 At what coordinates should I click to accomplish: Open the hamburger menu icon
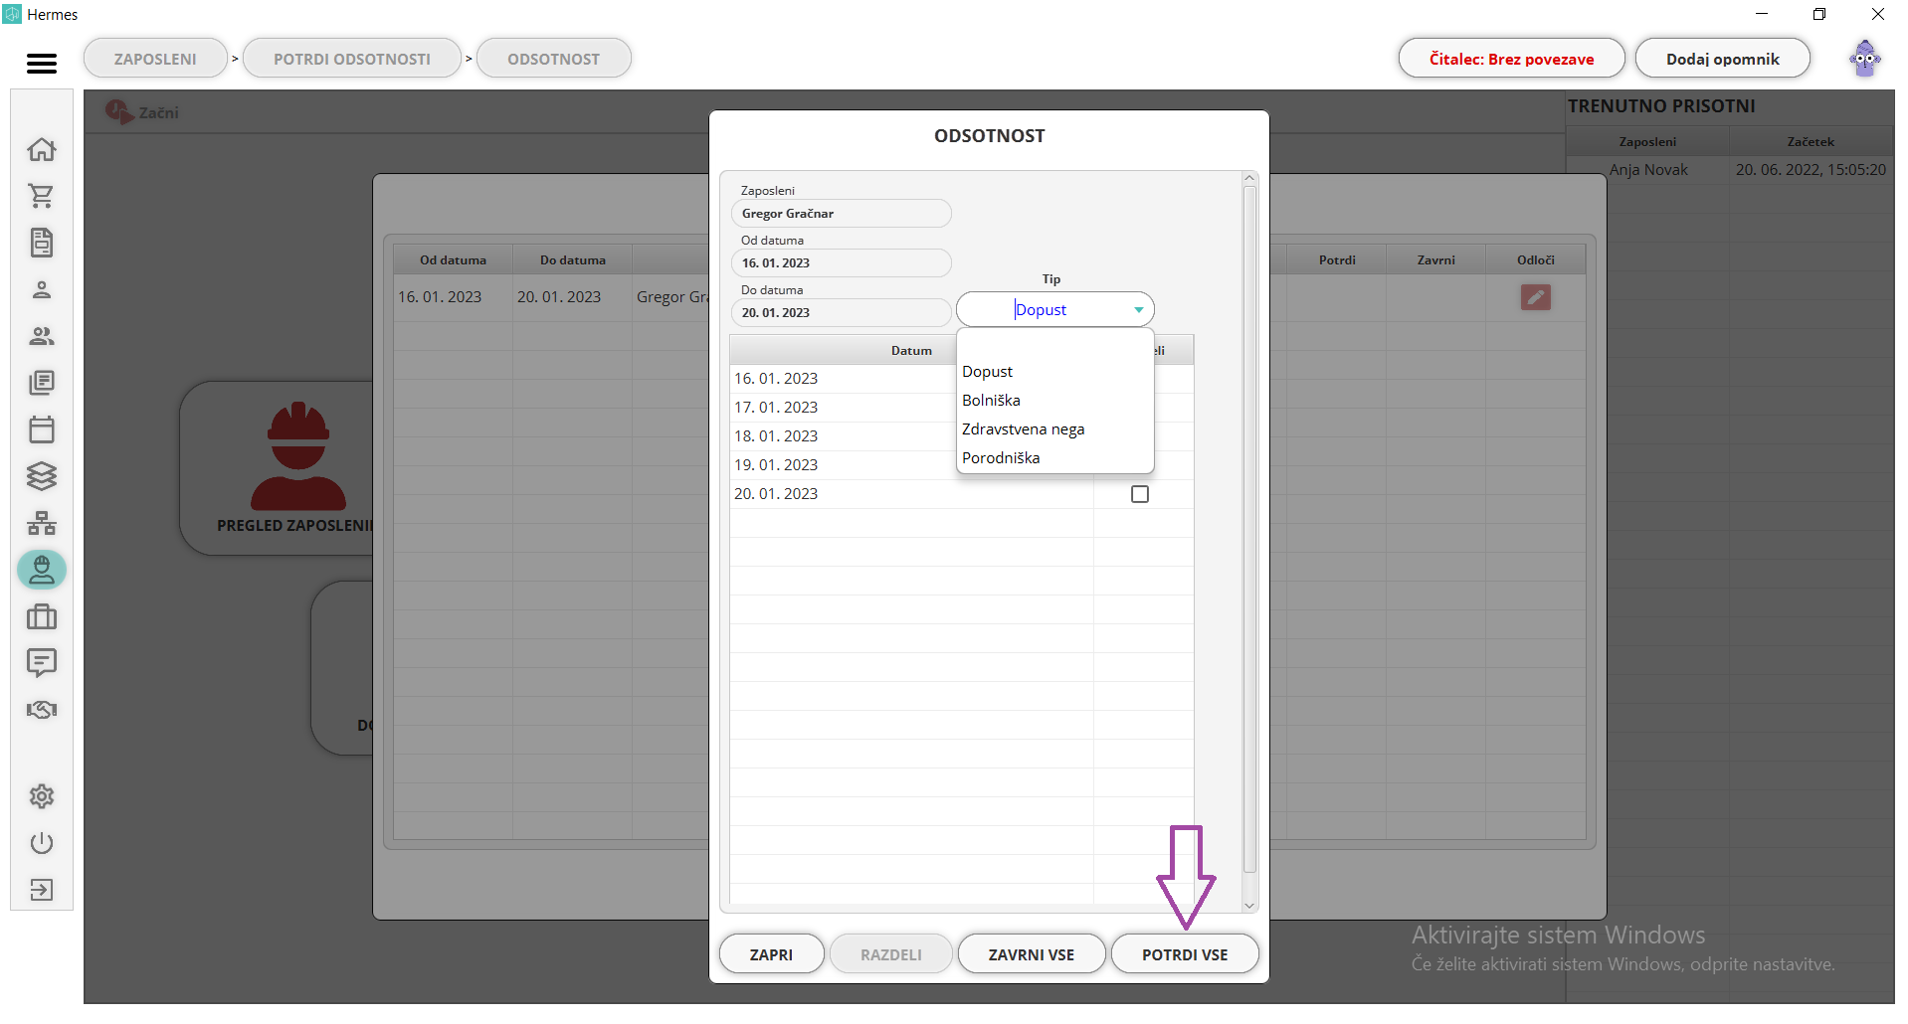[42, 64]
